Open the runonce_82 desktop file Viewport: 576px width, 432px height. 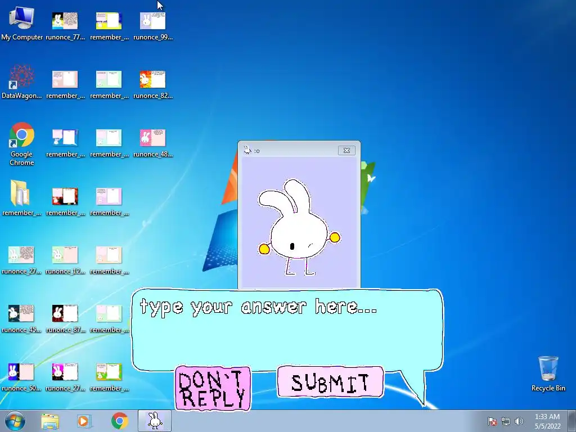[x=153, y=84]
